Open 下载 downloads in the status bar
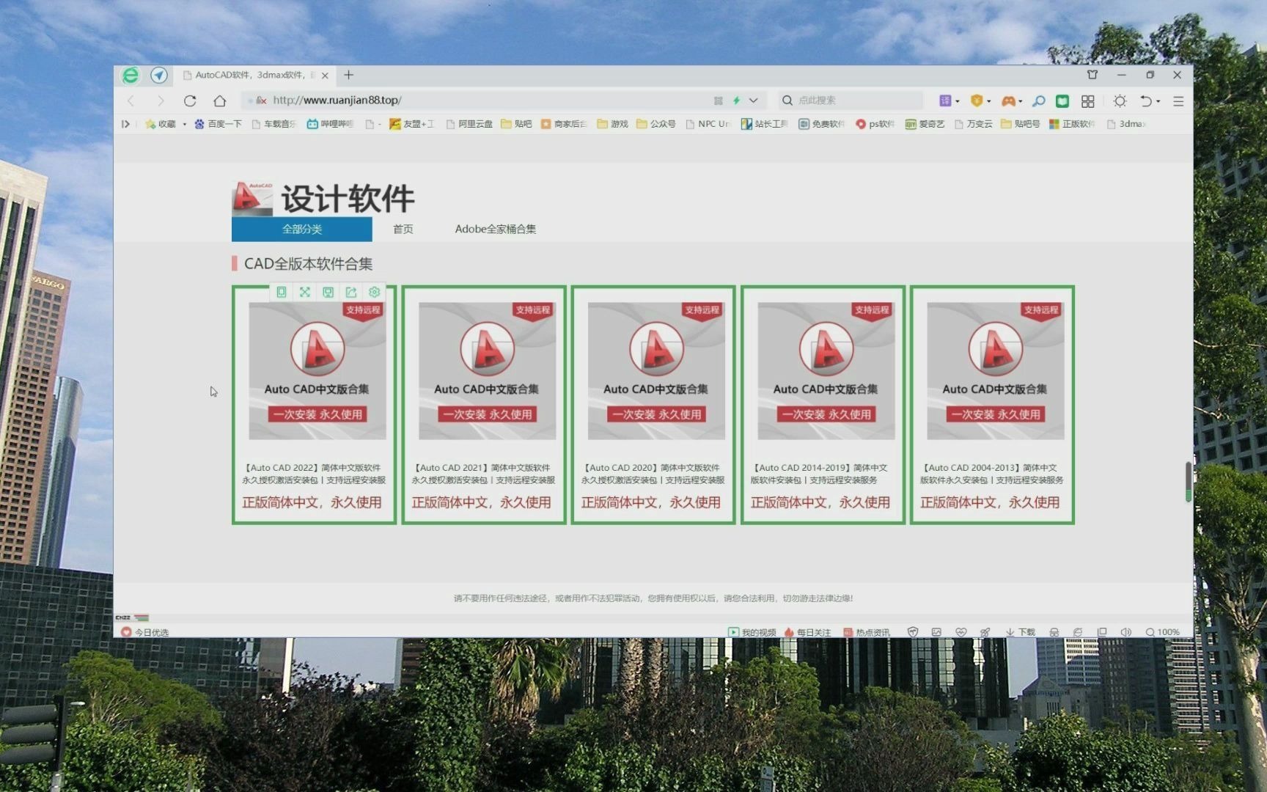Image resolution: width=1267 pixels, height=792 pixels. point(1021,632)
